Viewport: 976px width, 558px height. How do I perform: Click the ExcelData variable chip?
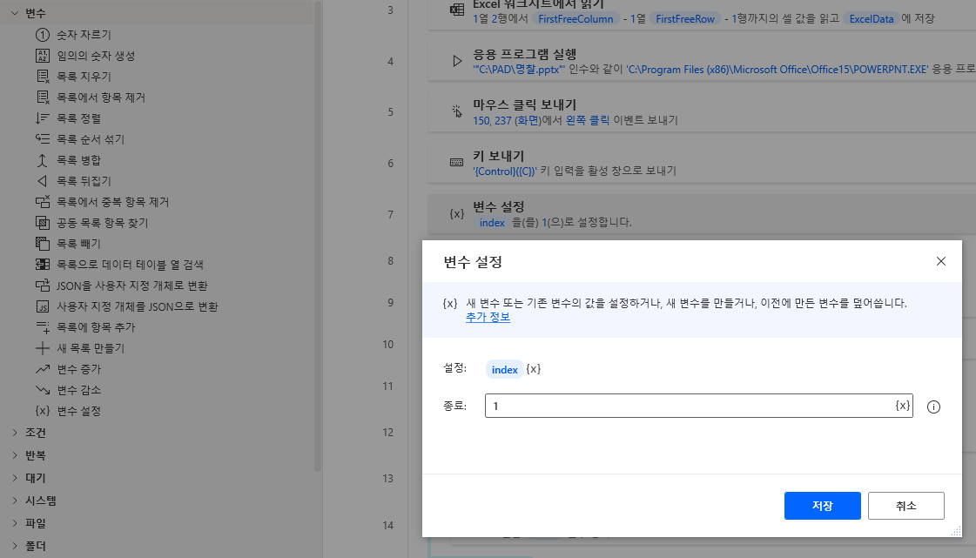click(x=871, y=18)
